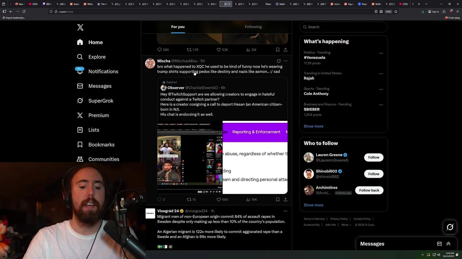
Task: Open the Visegrád 24 profile name
Action: point(168,211)
